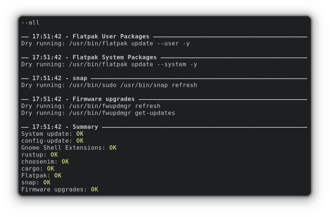The width and height of the screenshot is (330, 217).
Task: Click the snap OK line in summary
Action: click(x=36, y=183)
